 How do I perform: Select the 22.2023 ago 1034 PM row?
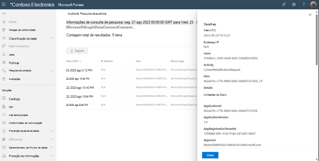point(132,96)
